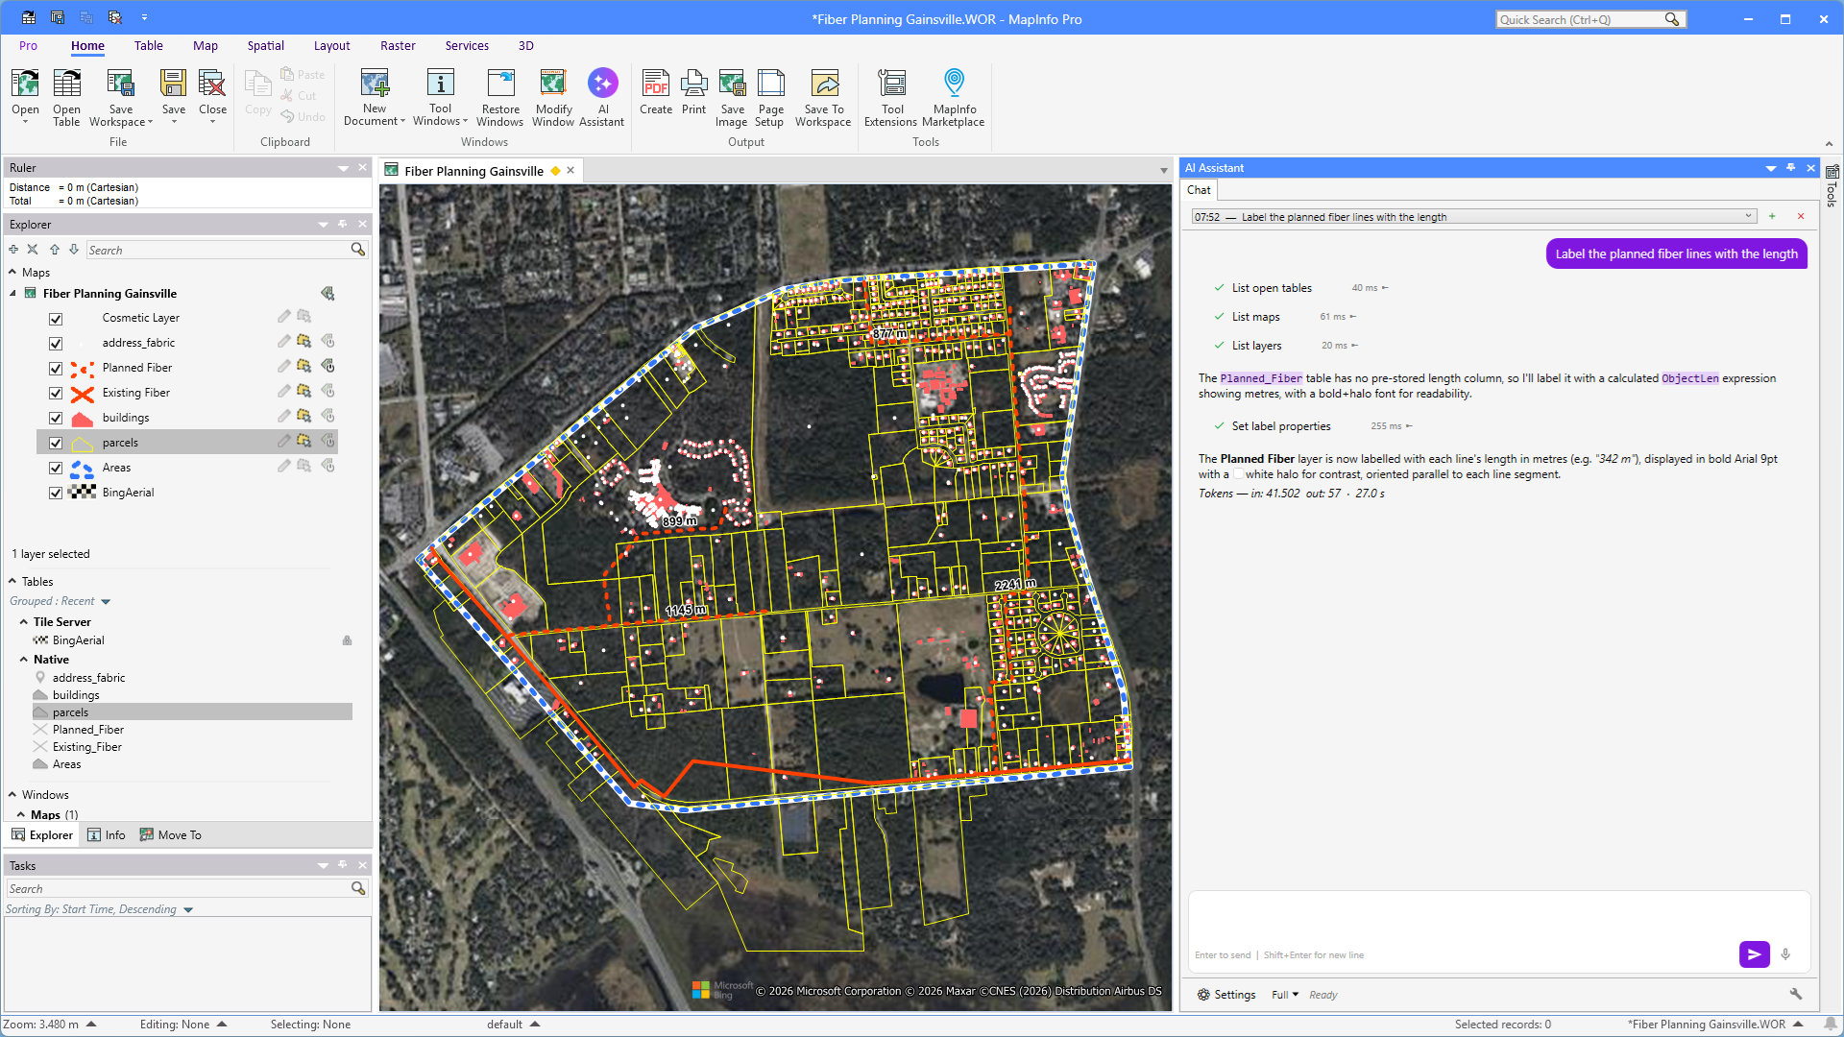Toggle address_fabric layer checkbox
This screenshot has height=1037, width=1844.
pos(56,344)
